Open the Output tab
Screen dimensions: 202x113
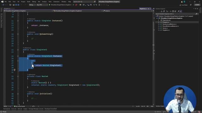(25, 109)
